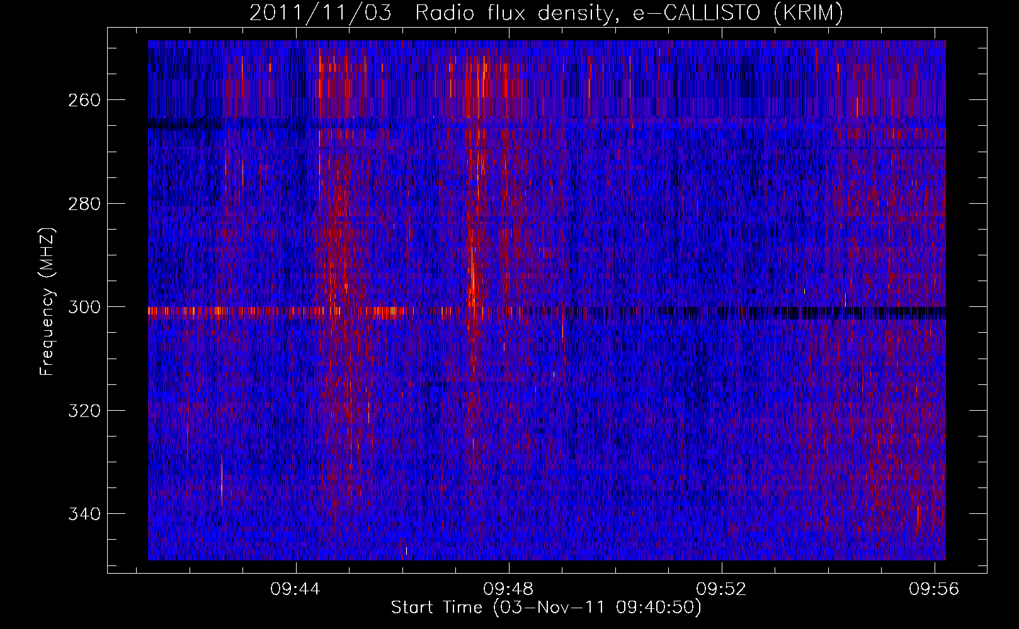Click the 340 frequency tick label
The width and height of the screenshot is (1019, 629).
click(84, 514)
